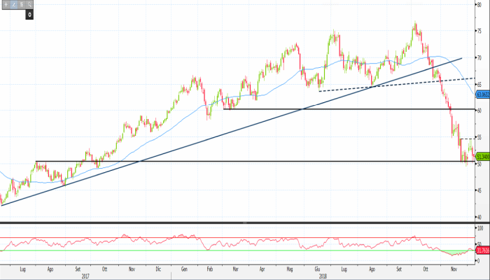
Task: Click the red RSI value label
Action: [x=482, y=250]
